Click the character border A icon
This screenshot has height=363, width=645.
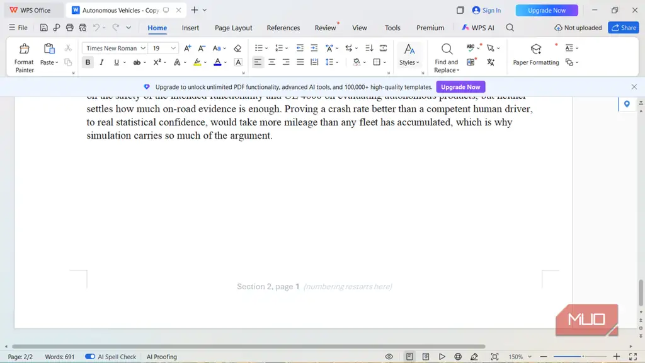point(238,62)
